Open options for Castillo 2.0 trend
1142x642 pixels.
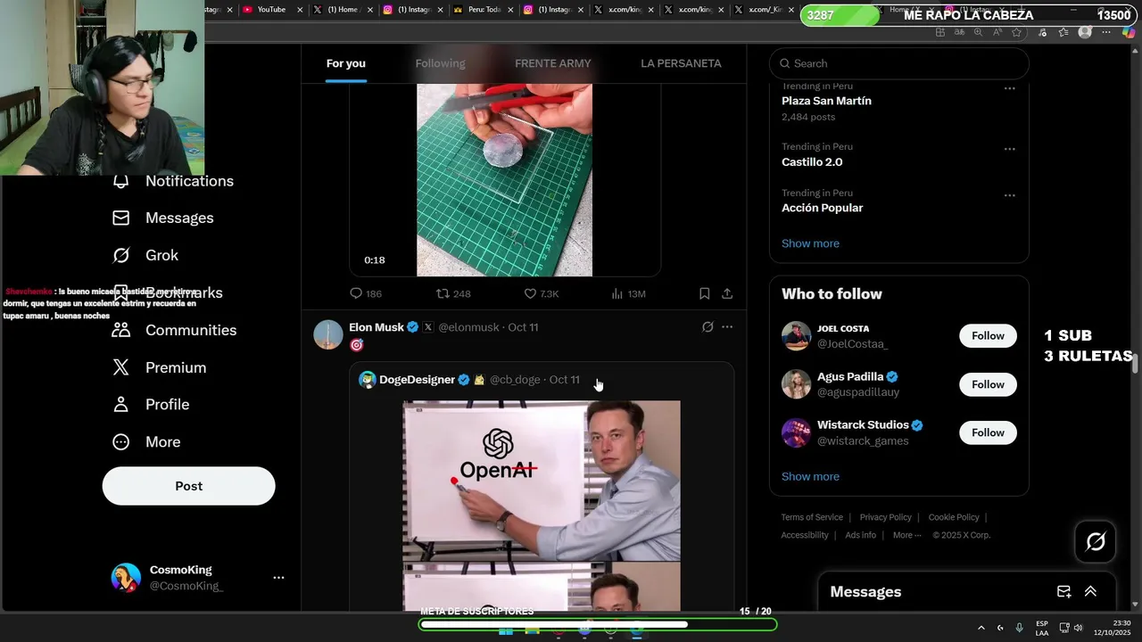(x=1009, y=149)
